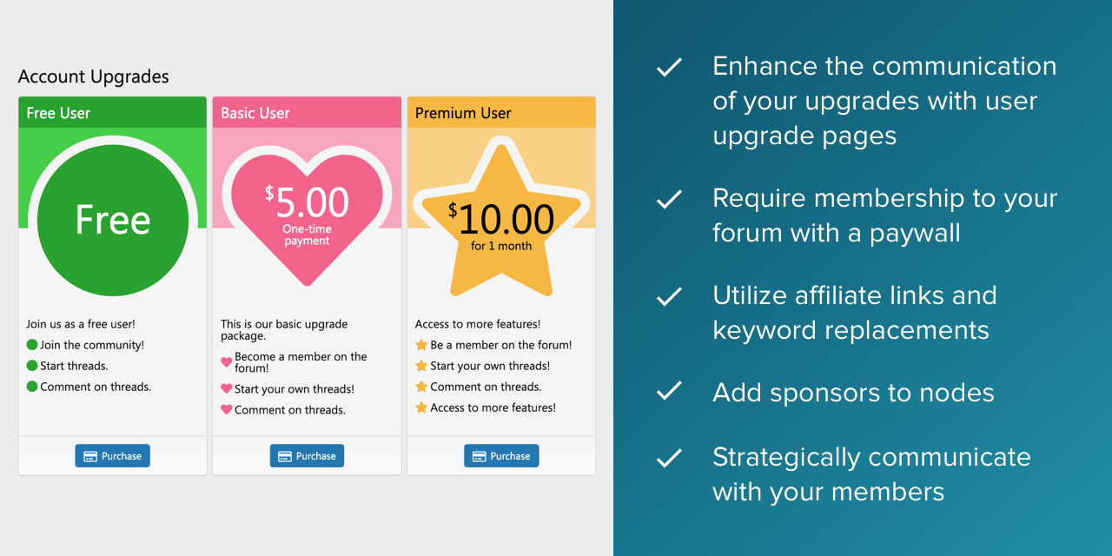Select Purchase button for Premium User
Screen dimensions: 1112x556
point(501,456)
